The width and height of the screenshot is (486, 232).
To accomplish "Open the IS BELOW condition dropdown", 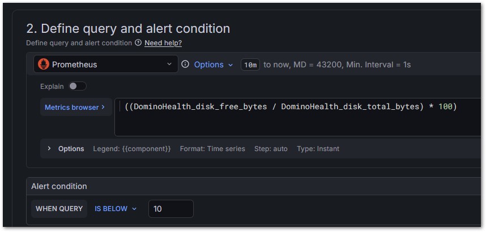I will (x=116, y=209).
